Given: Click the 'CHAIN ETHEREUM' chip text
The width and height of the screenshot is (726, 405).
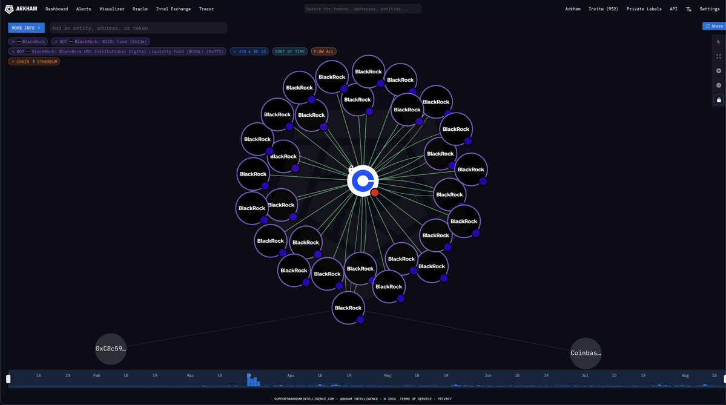Looking at the screenshot, I should coord(37,62).
